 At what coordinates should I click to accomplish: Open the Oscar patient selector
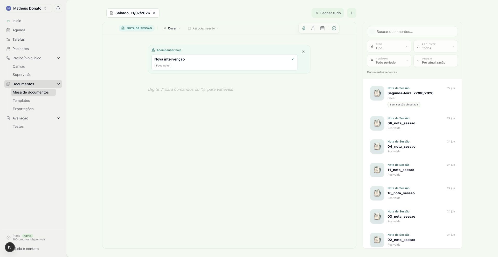pos(172,28)
